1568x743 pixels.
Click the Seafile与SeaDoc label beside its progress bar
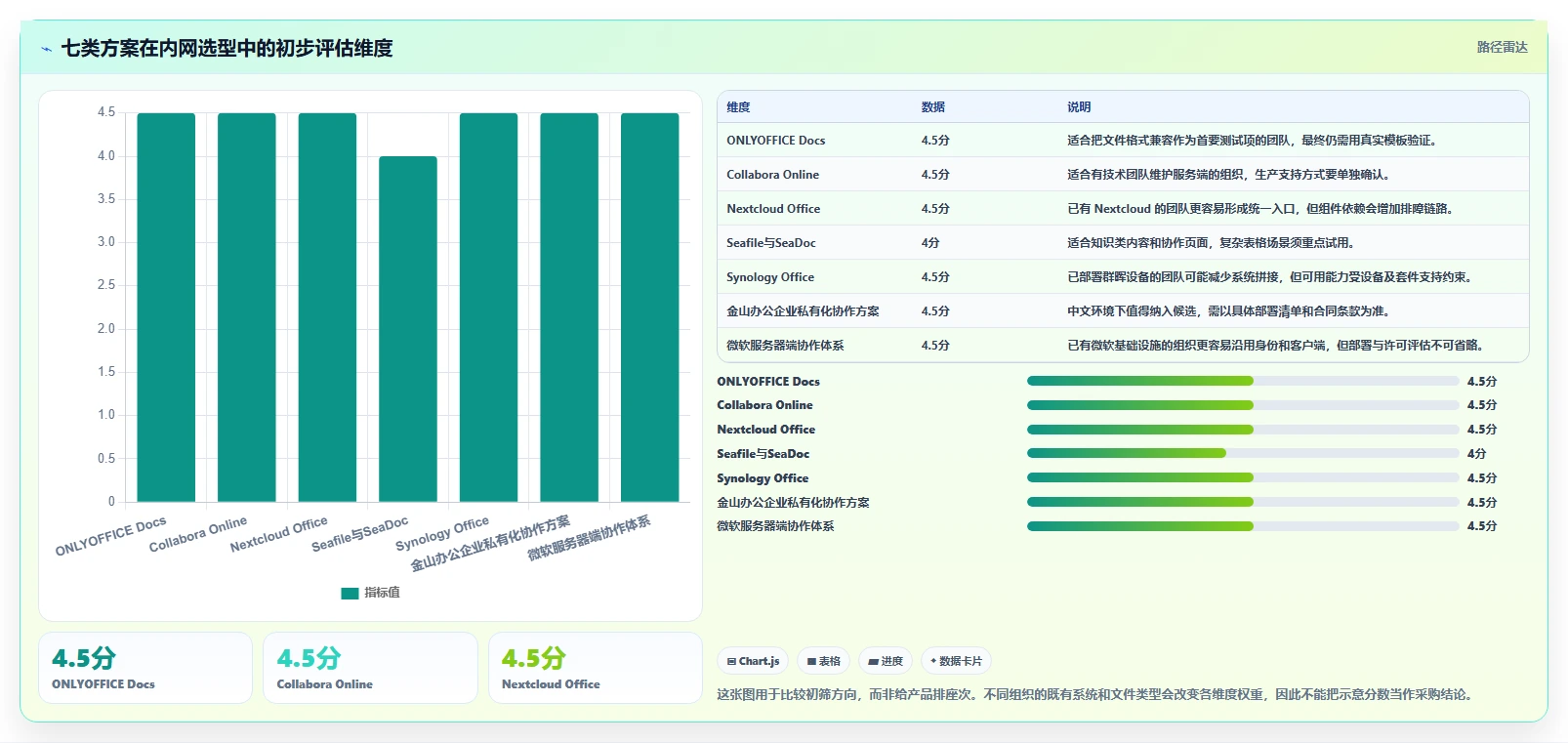[x=763, y=454]
